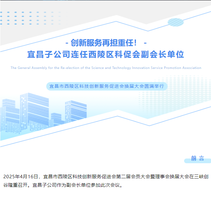Click the English subtitle 'The General Assembly for the Re-election...'
Viewport: 211px width, 198px height.
pyautogui.click(x=106, y=68)
